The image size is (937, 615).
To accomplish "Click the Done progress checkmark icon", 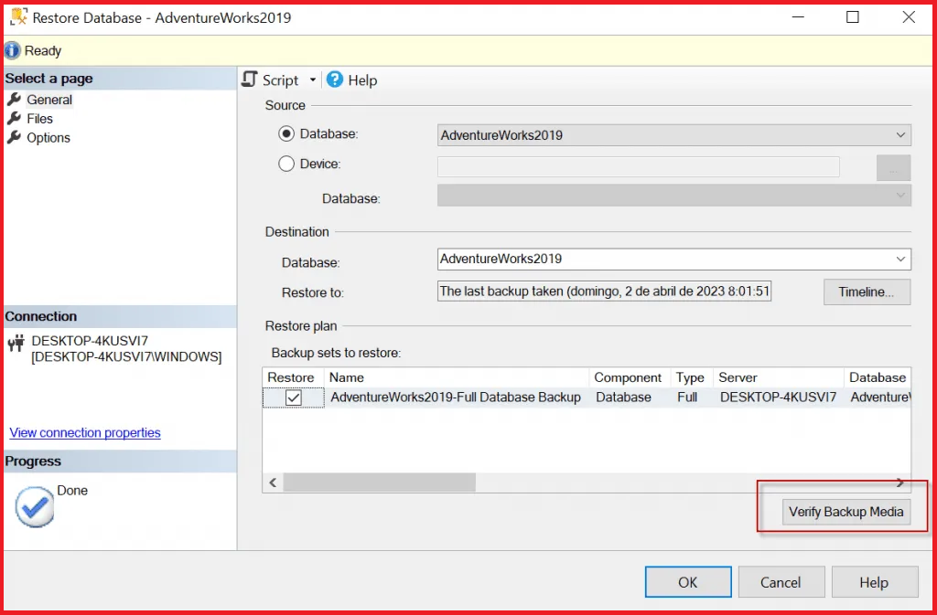I will tap(34, 506).
